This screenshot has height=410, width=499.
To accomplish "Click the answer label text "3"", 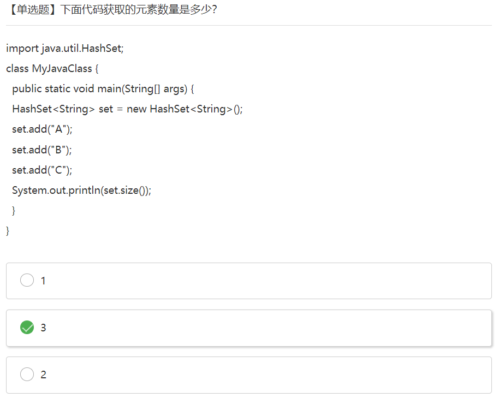I will 43,328.
